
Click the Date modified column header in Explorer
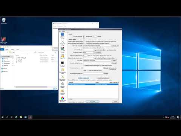[44, 55]
